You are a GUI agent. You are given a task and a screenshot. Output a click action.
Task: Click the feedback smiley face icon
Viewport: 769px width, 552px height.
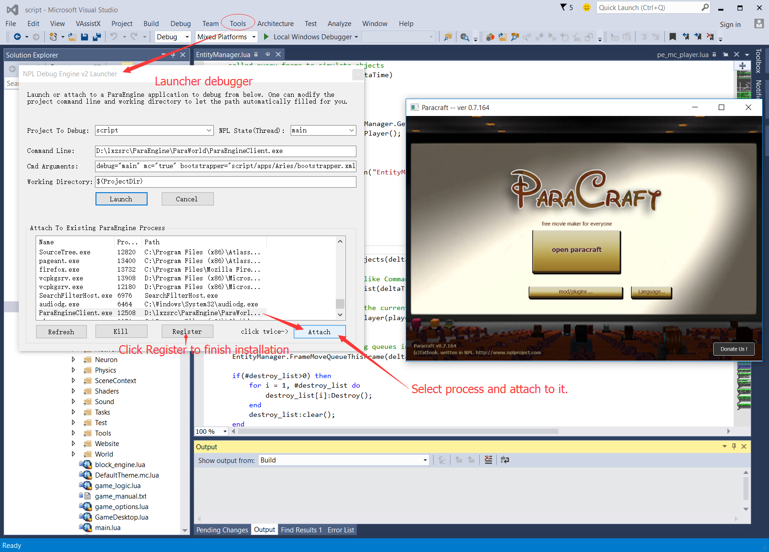coord(587,7)
